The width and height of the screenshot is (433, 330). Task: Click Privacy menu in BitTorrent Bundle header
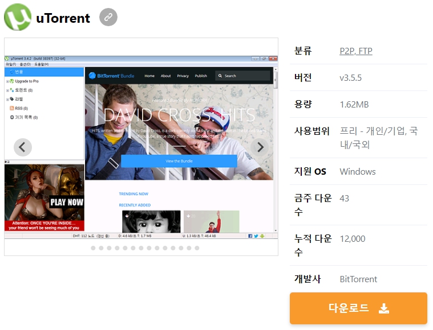coord(183,76)
